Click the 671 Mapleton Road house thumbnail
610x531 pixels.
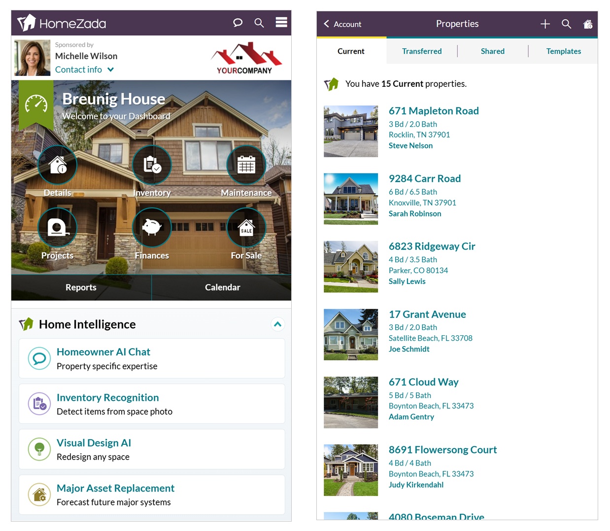click(351, 131)
